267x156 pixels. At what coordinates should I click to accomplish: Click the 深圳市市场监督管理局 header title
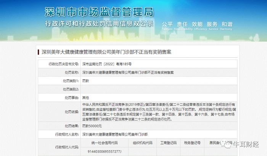[99, 12]
